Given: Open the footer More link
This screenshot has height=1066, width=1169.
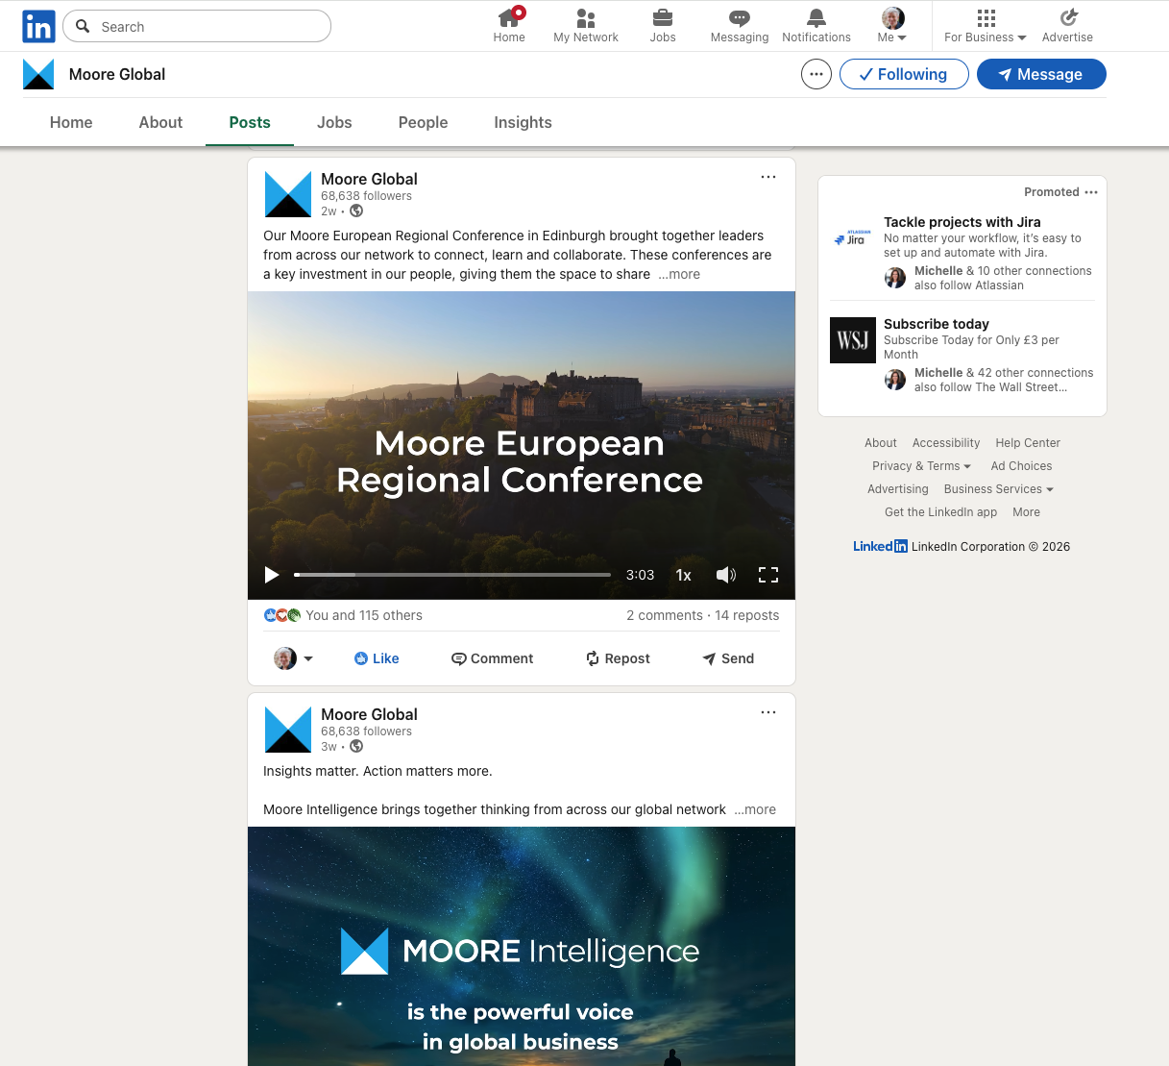Looking at the screenshot, I should 1026,512.
